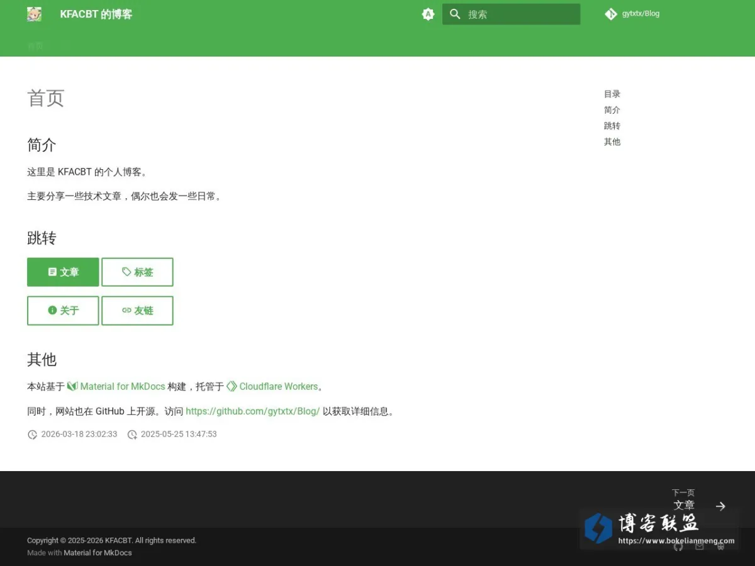The image size is (755, 566).
Task: Focus the 搜索 search input field
Action: (511, 14)
